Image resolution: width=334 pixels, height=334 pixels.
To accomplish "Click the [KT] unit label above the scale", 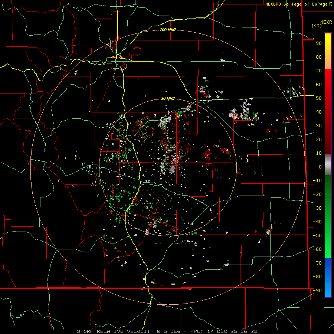I will point(317,26).
